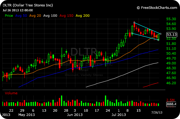Click the 13 date axis label
This screenshot has width=180, height=119.
(x=44, y=110)
